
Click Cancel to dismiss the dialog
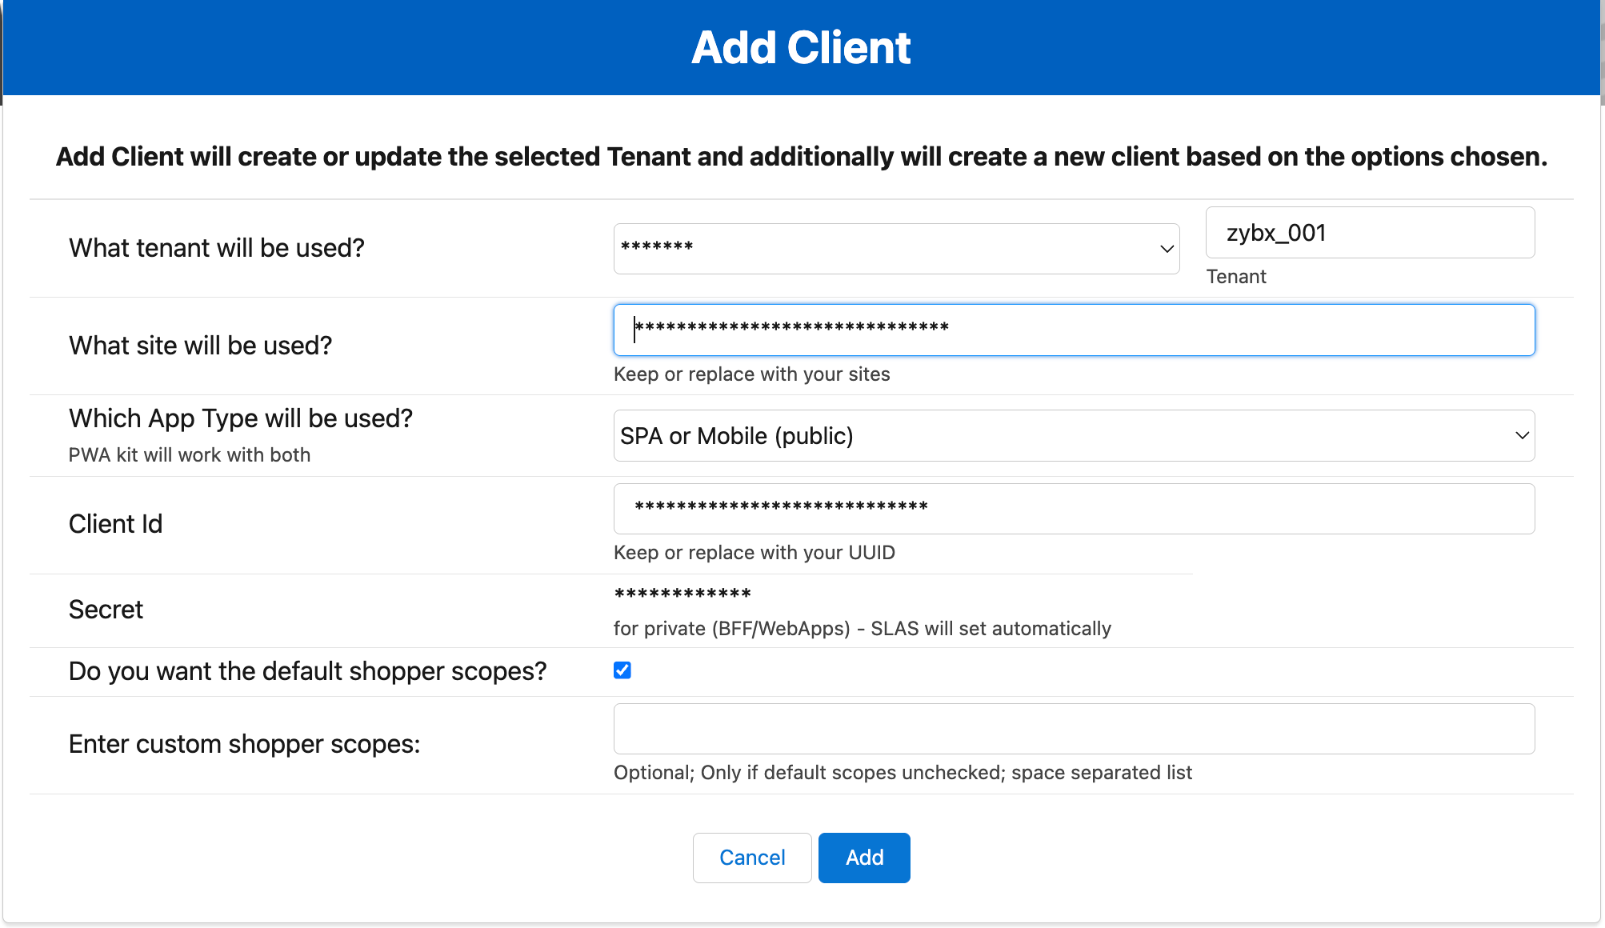751,857
